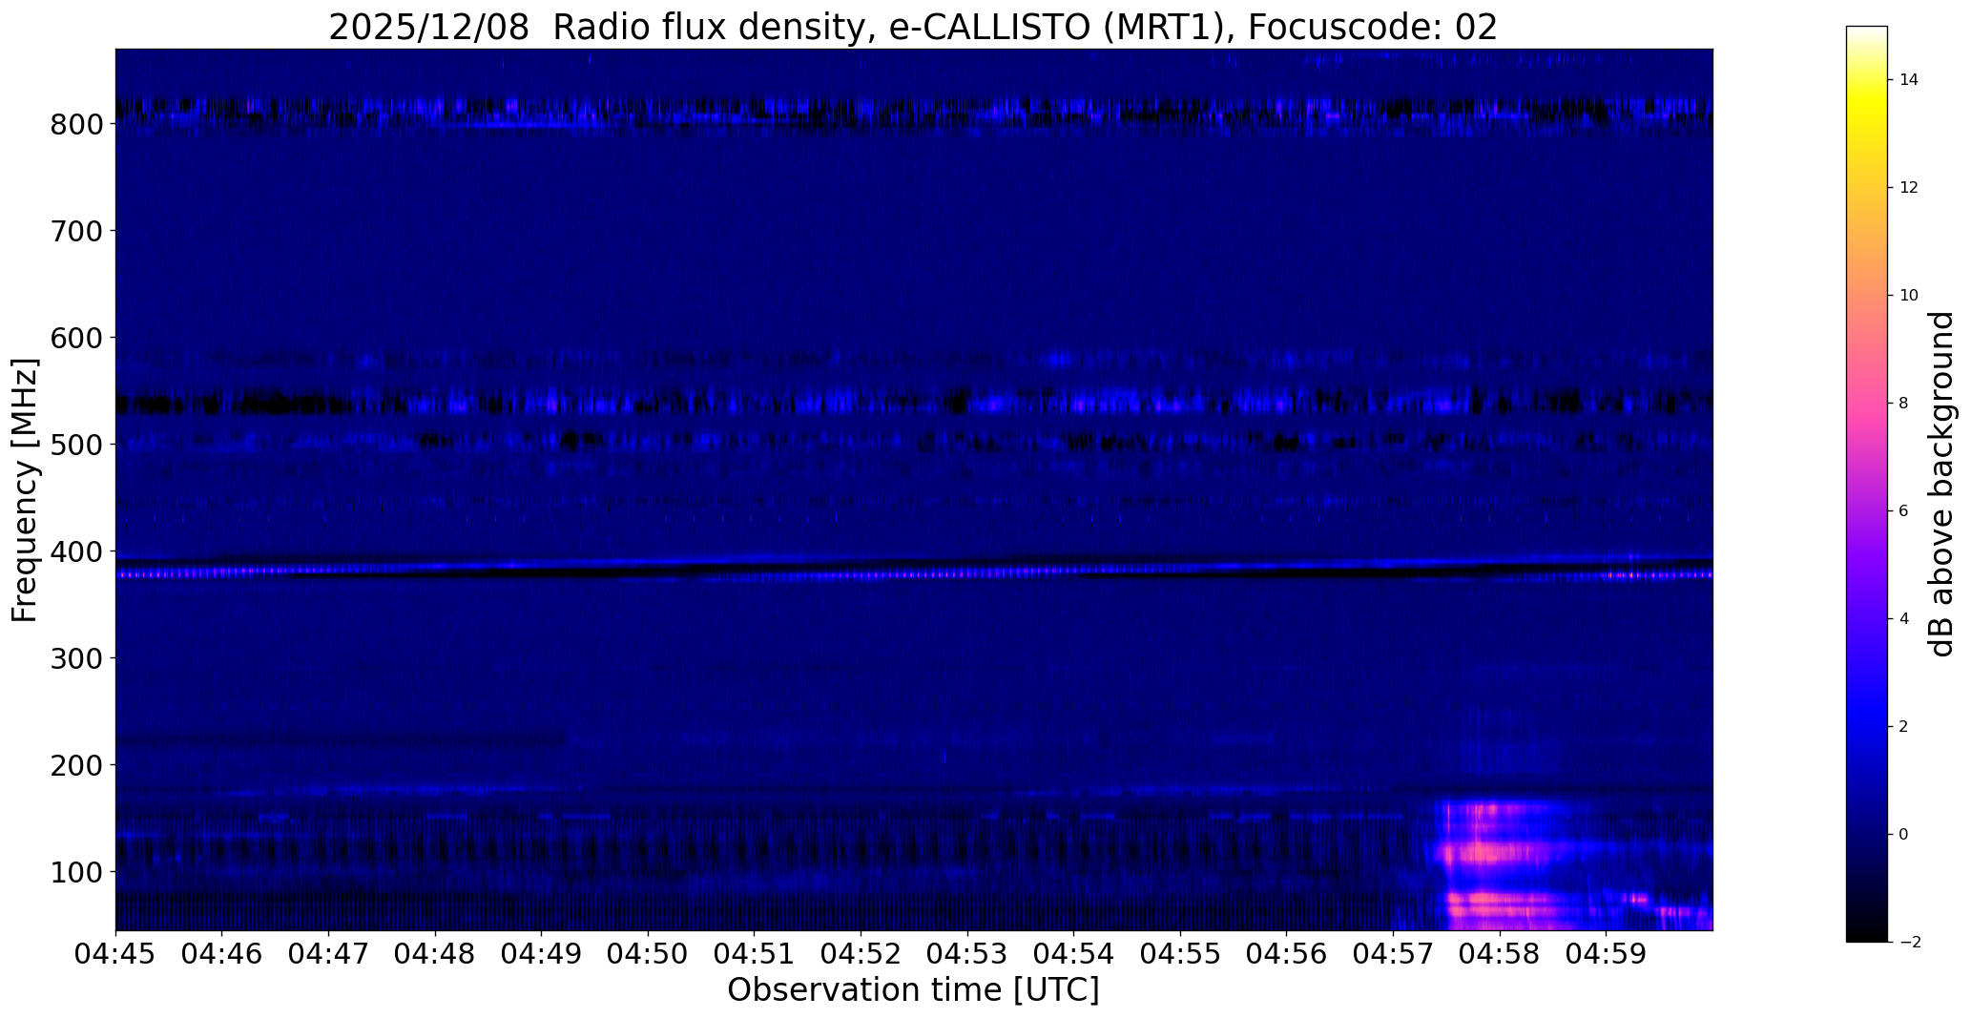The height and width of the screenshot is (1018, 1971).
Task: Click the 200 MHz frequency tick label
Action: [74, 765]
